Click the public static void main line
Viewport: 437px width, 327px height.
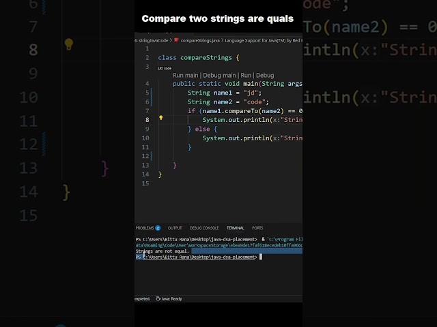238,84
